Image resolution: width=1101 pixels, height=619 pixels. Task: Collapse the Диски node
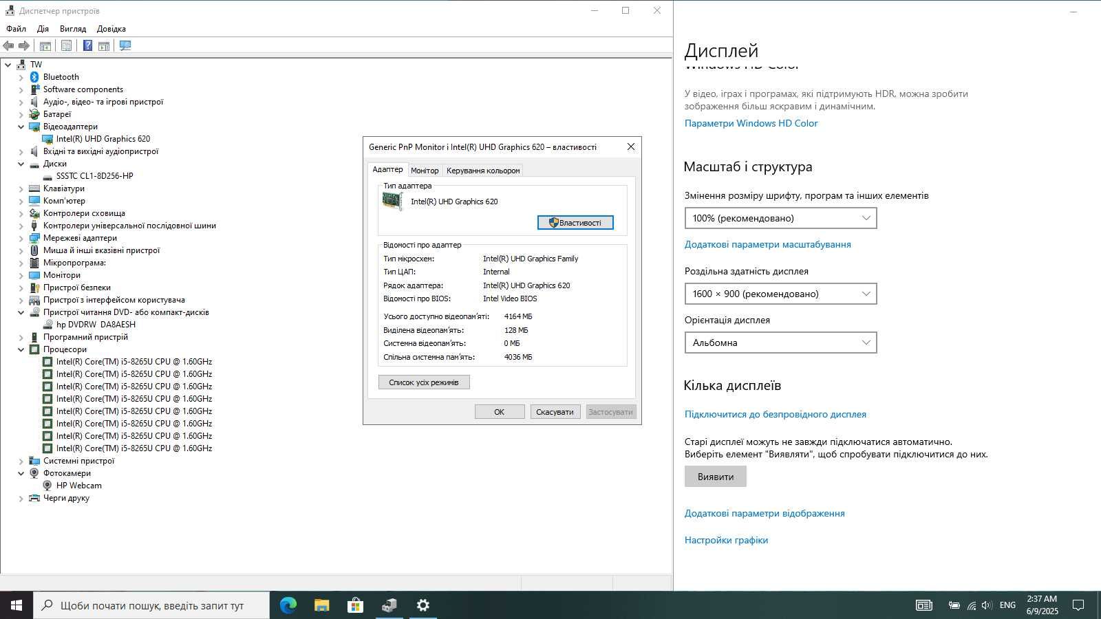click(x=21, y=164)
